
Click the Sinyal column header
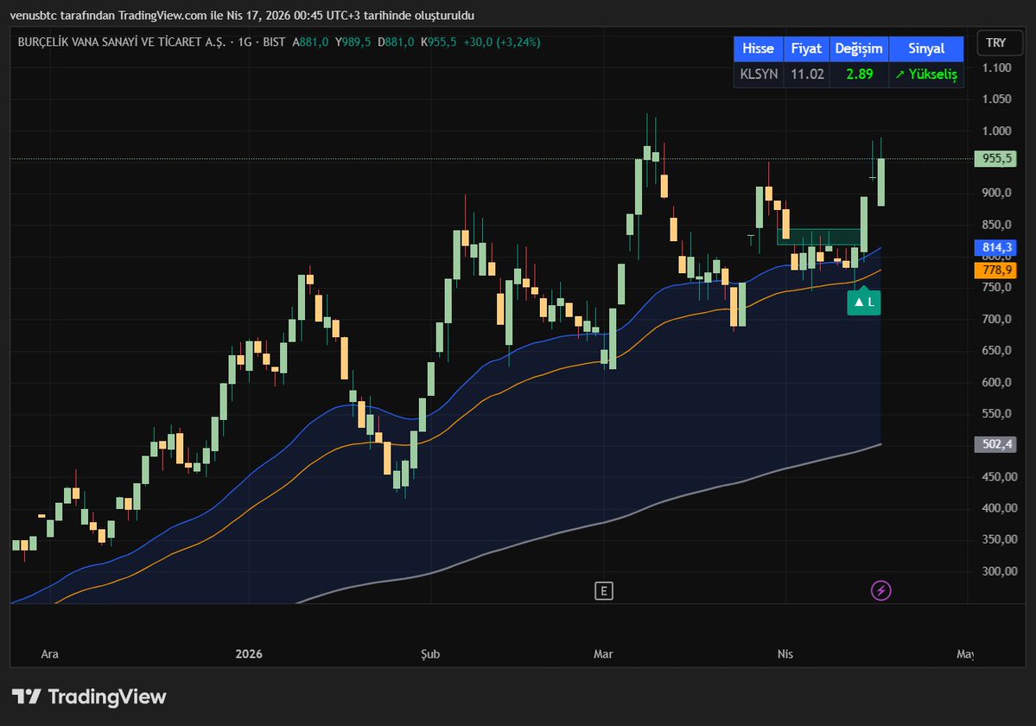click(926, 48)
